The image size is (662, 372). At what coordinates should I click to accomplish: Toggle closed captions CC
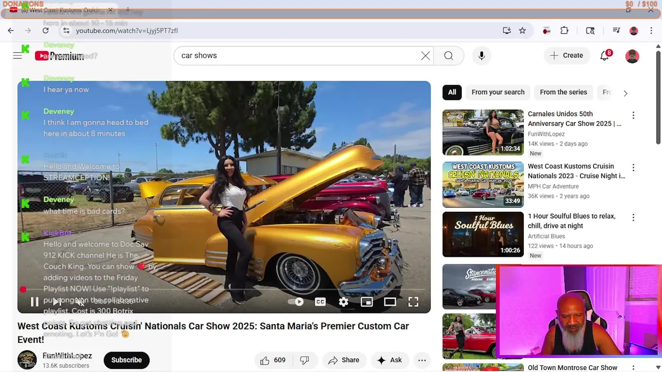[x=320, y=302]
